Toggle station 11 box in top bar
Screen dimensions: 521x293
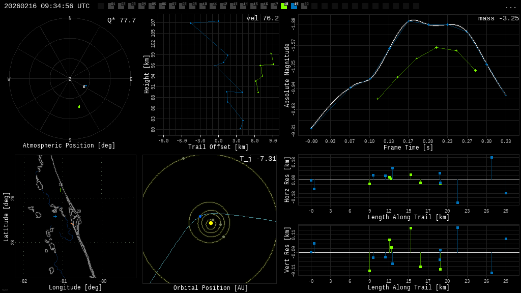pos(213,6)
